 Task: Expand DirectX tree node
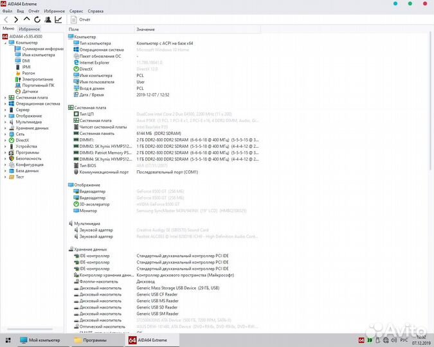5,140
